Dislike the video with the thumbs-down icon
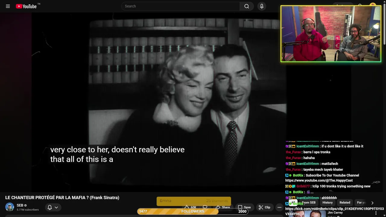The width and height of the screenshot is (386, 217). 205,207
